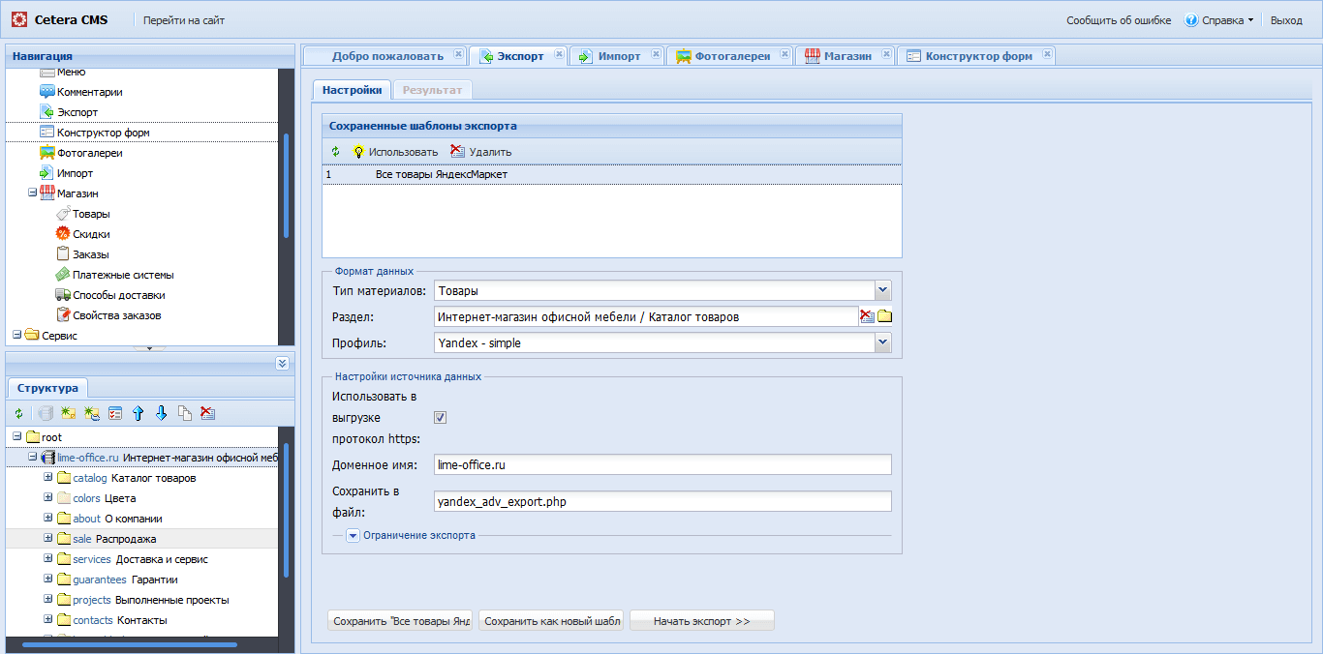Clear the Раздел field with the red-cross icon
The width and height of the screenshot is (1323, 654).
[867, 316]
